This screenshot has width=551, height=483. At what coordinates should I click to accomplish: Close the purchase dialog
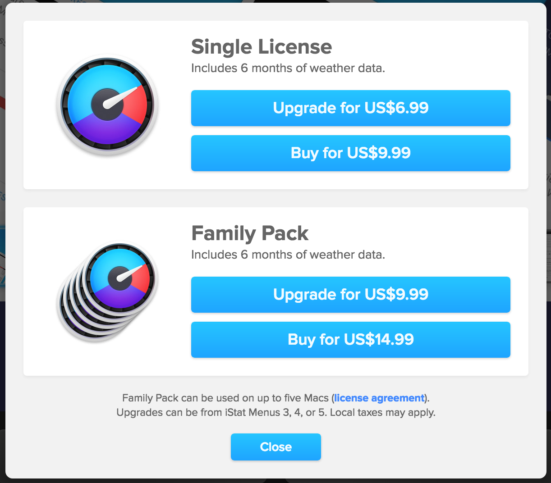275,447
